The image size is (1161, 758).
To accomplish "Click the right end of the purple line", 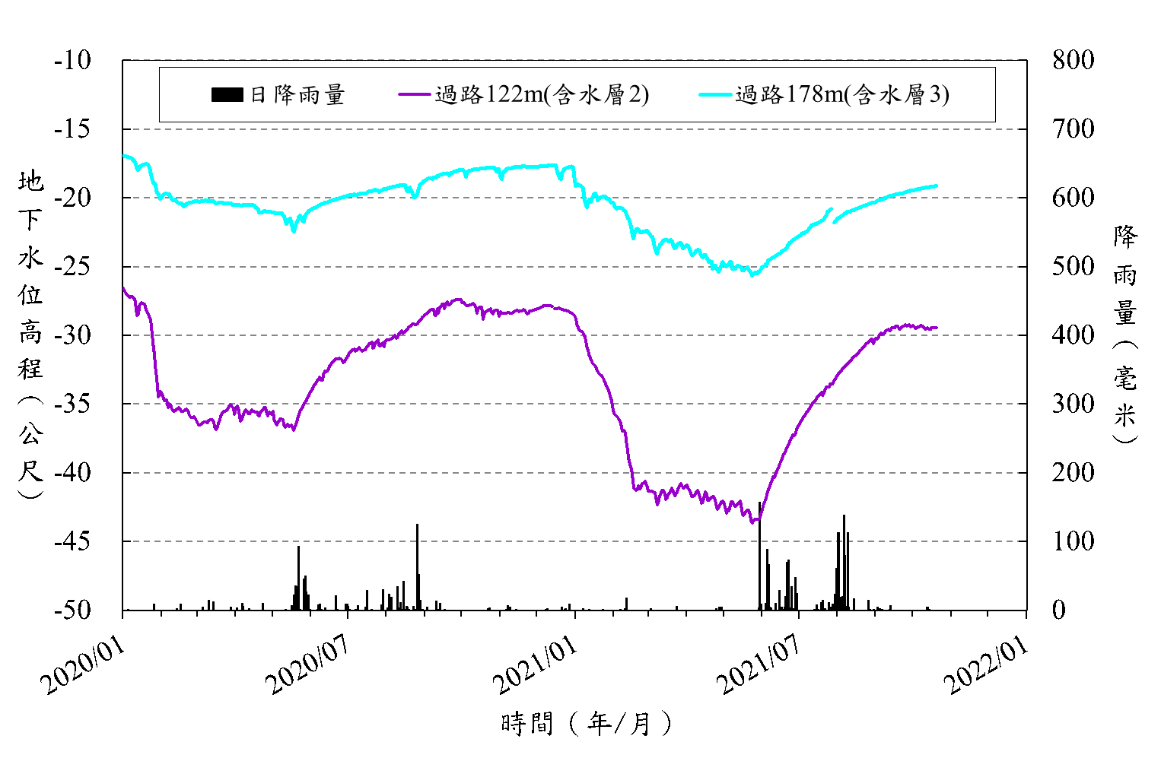I will coord(936,328).
